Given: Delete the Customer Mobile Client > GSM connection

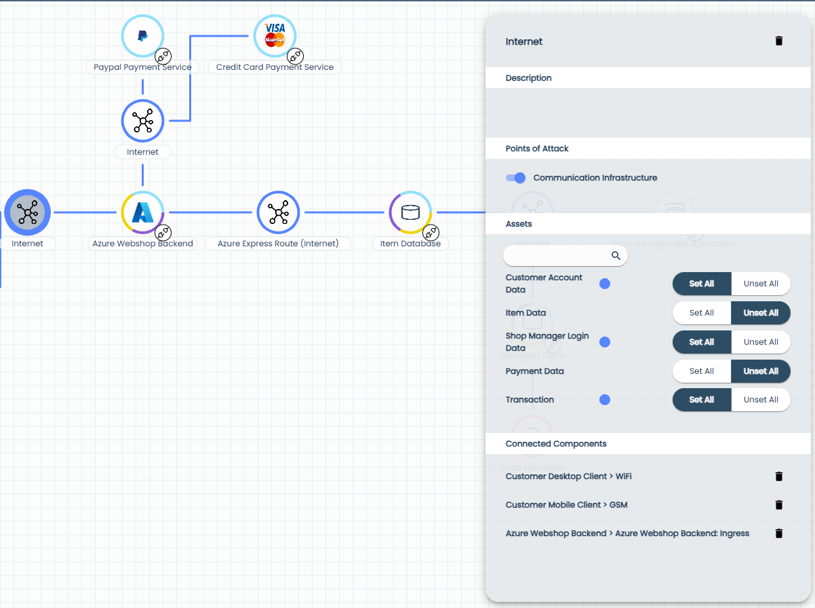Looking at the screenshot, I should 778,504.
